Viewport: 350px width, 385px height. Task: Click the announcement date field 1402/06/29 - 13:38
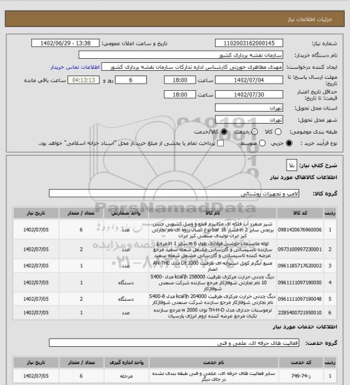pyautogui.click(x=65, y=43)
